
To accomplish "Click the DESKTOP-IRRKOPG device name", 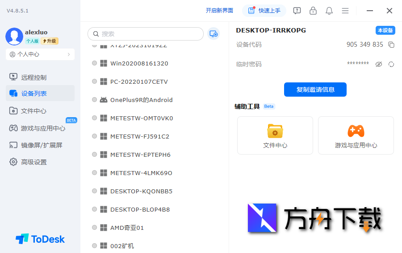I will [x=271, y=30].
